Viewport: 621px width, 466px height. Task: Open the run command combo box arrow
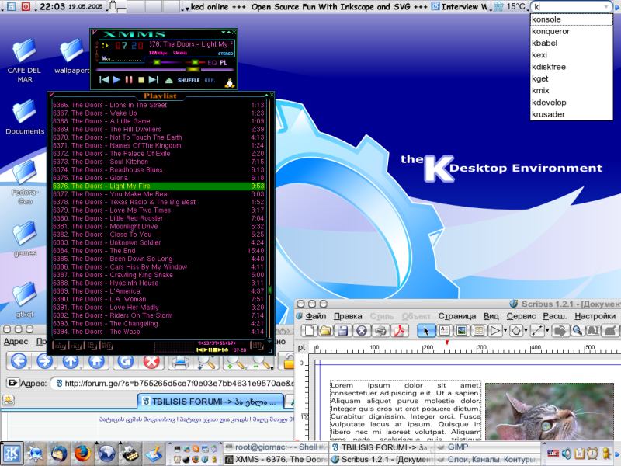click(605, 6)
